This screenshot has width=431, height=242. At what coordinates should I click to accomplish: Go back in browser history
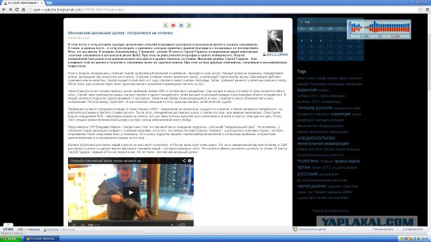click(4, 9)
